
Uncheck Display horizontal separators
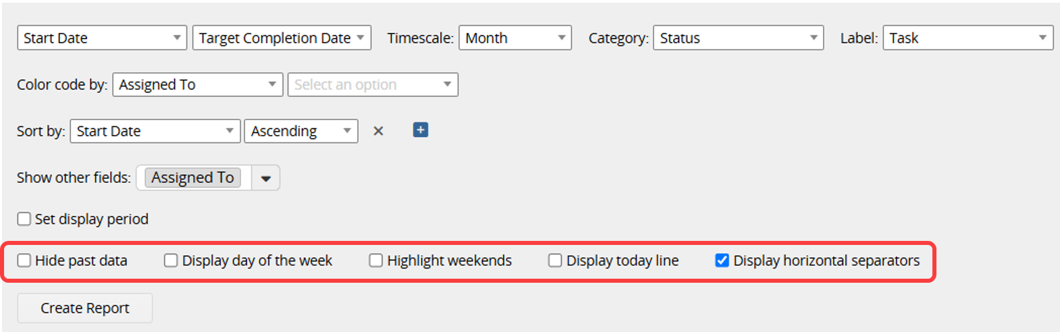(722, 260)
